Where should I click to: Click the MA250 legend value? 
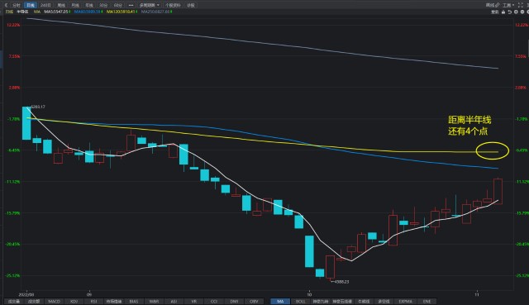(156, 12)
